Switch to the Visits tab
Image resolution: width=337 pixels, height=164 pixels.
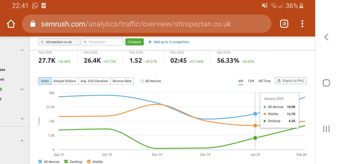45,81
